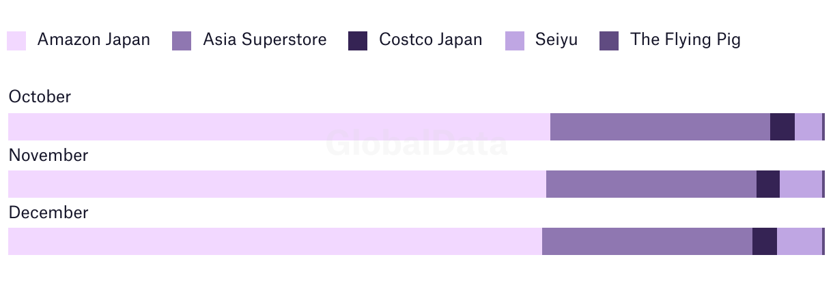Select the November Asia Superstore bar segment

[x=651, y=184]
